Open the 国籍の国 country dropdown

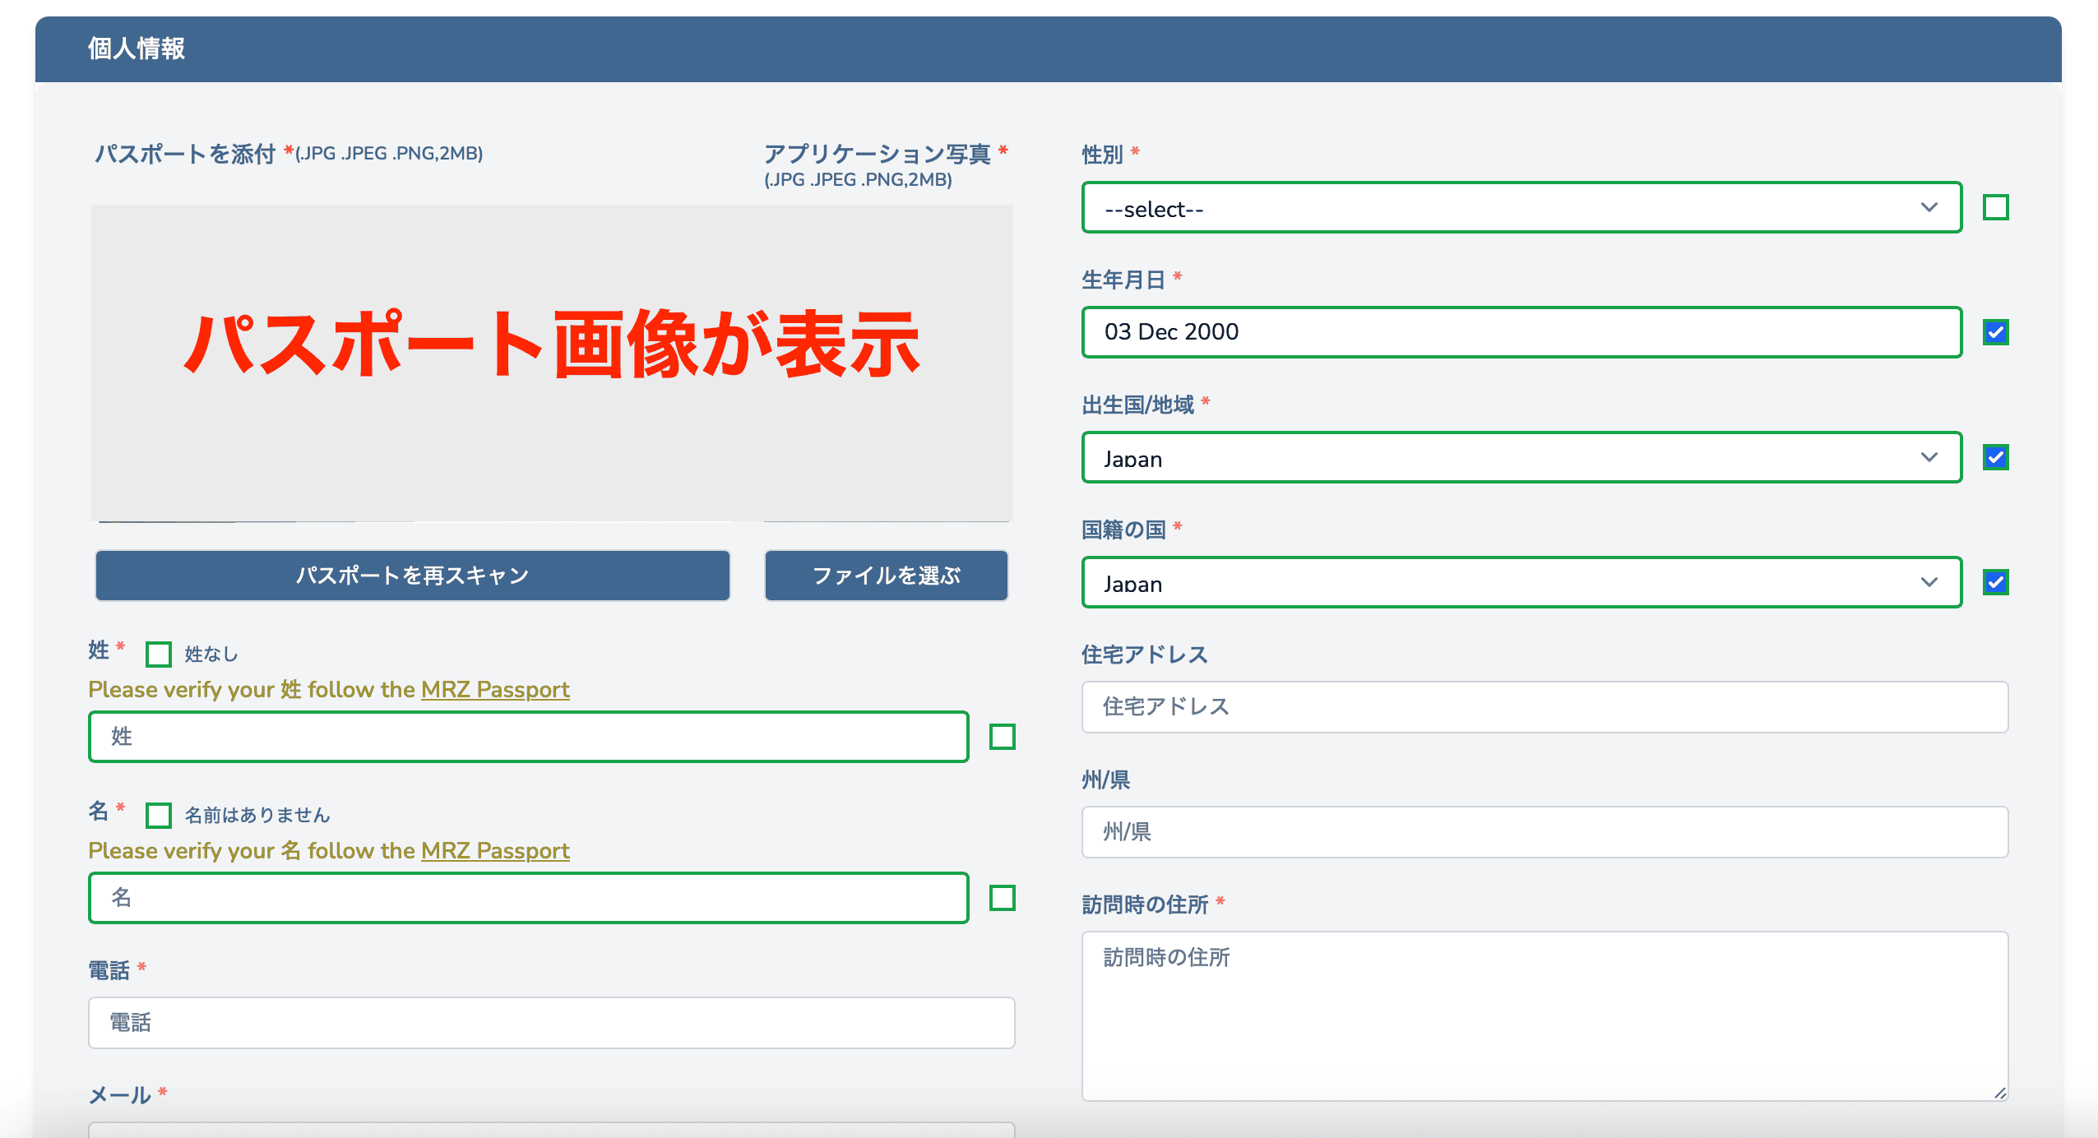(x=1521, y=583)
